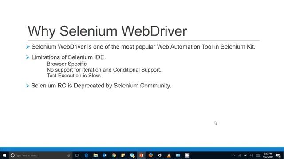284x159 pixels.
Task: Open Firefox from the taskbar
Action: pyautogui.click(x=150, y=155)
